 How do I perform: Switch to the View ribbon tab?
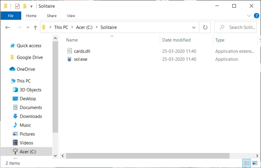71,16
